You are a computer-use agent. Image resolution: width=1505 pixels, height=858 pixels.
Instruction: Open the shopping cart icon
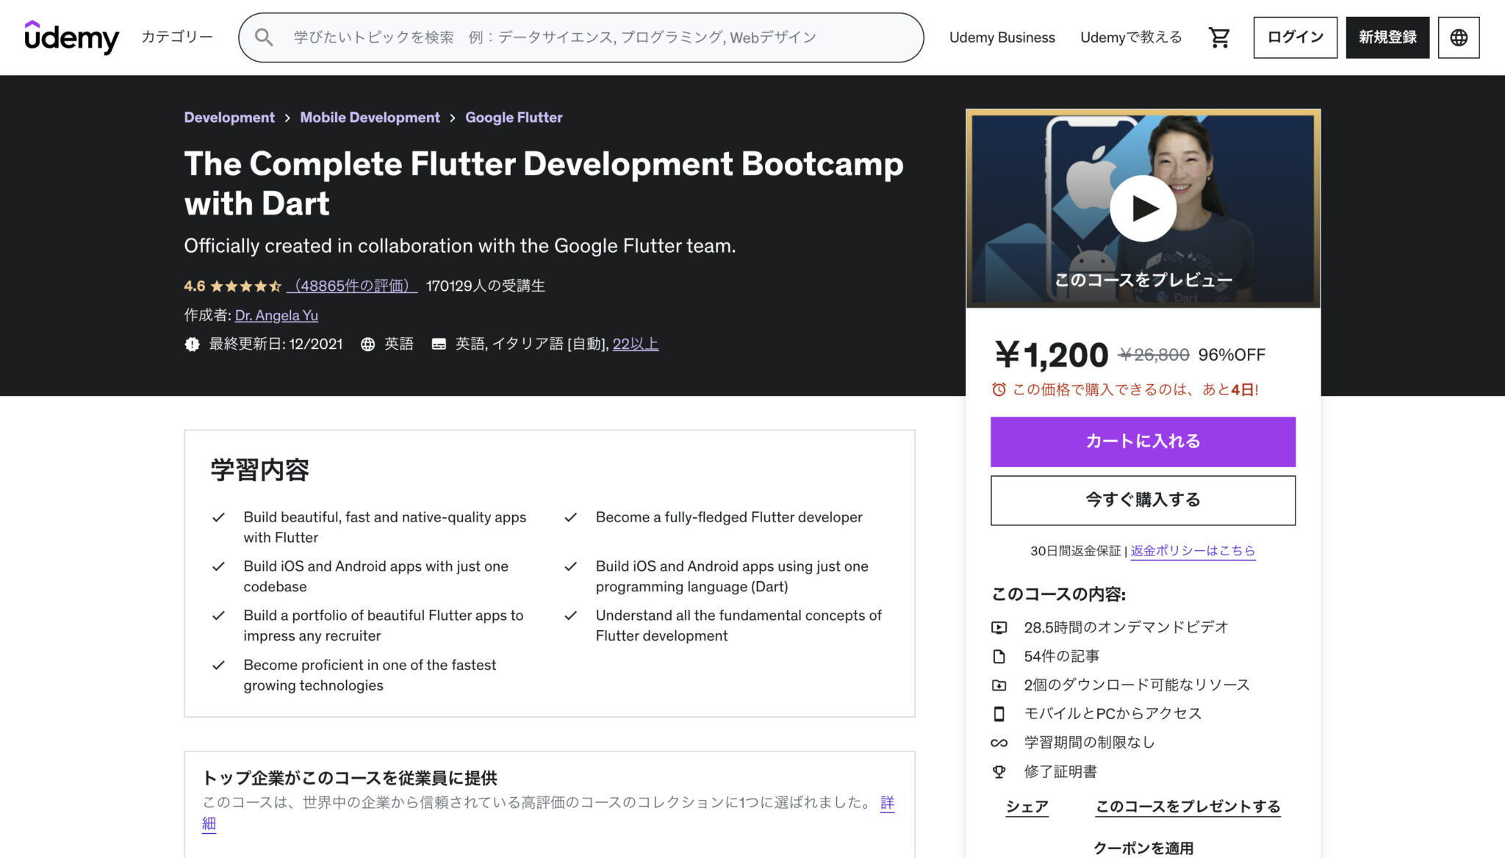(1219, 37)
